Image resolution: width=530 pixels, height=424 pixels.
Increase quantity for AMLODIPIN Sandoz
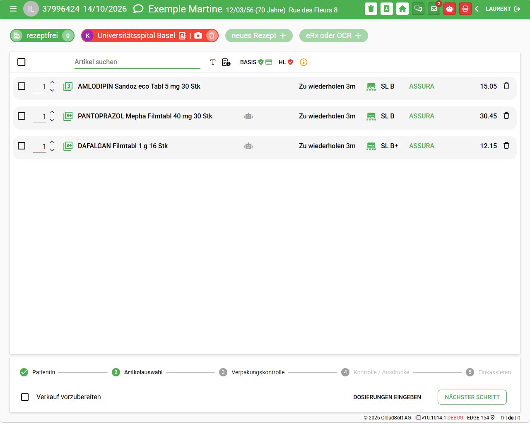pyautogui.click(x=52, y=82)
